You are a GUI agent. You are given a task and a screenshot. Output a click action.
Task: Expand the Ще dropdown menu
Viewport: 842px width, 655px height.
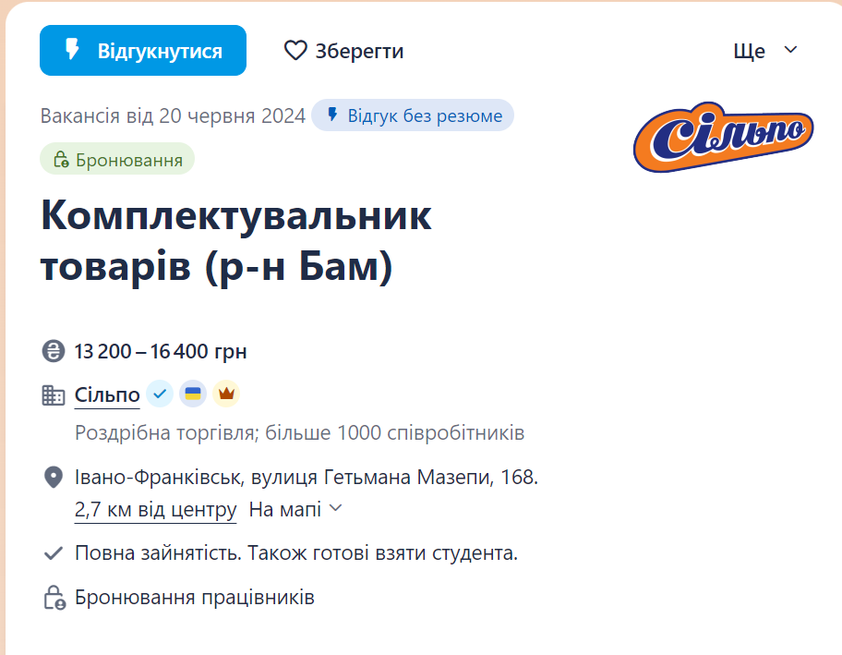pyautogui.click(x=764, y=51)
